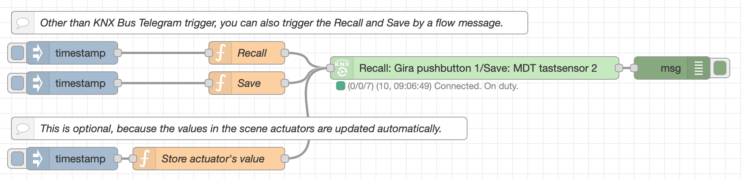This screenshot has height=179, width=742.
Task: Click the KNX icon on the scene node
Action: (342, 68)
